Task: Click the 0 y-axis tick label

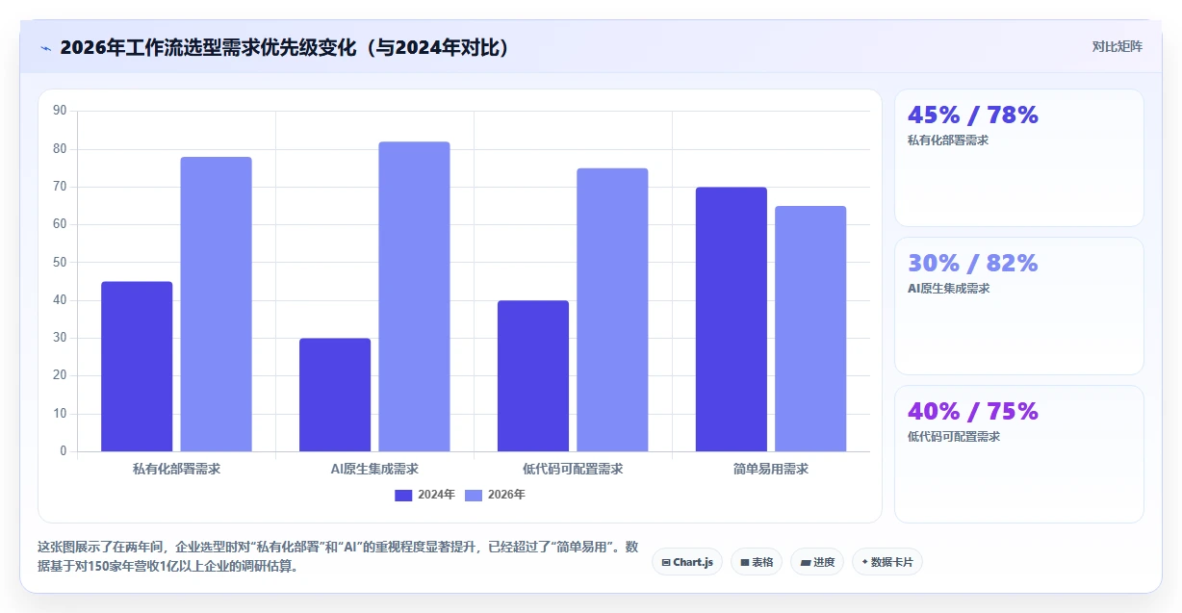Action: click(64, 451)
